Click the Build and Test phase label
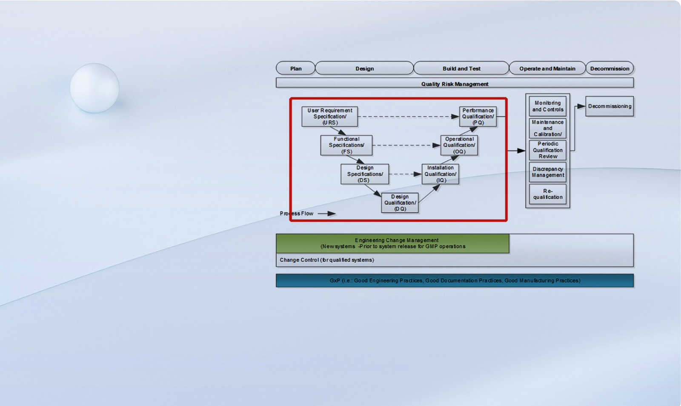This screenshot has width=681, height=406. tap(461, 68)
